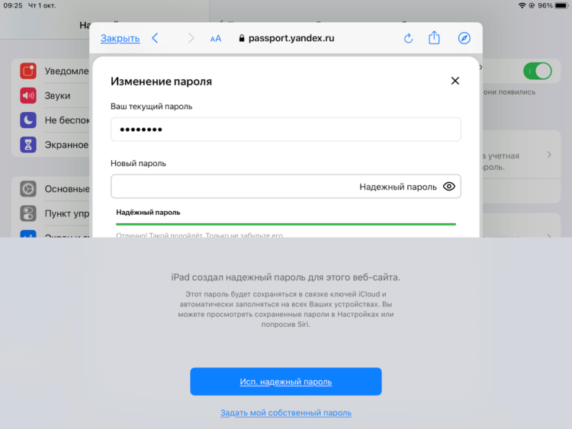Tap the Закрыть link
Viewport: 572px width, 429px height.
[120, 38]
